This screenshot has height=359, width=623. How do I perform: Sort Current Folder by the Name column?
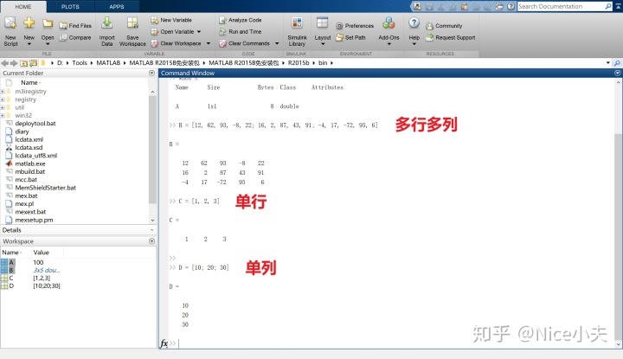[x=29, y=82]
